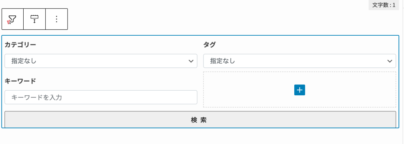
Task: Open the margin spacing settings icon
Action: (35, 19)
